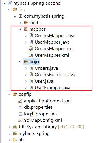Expand JRE System Library node
This screenshot has height=143, width=111.
[10, 127]
